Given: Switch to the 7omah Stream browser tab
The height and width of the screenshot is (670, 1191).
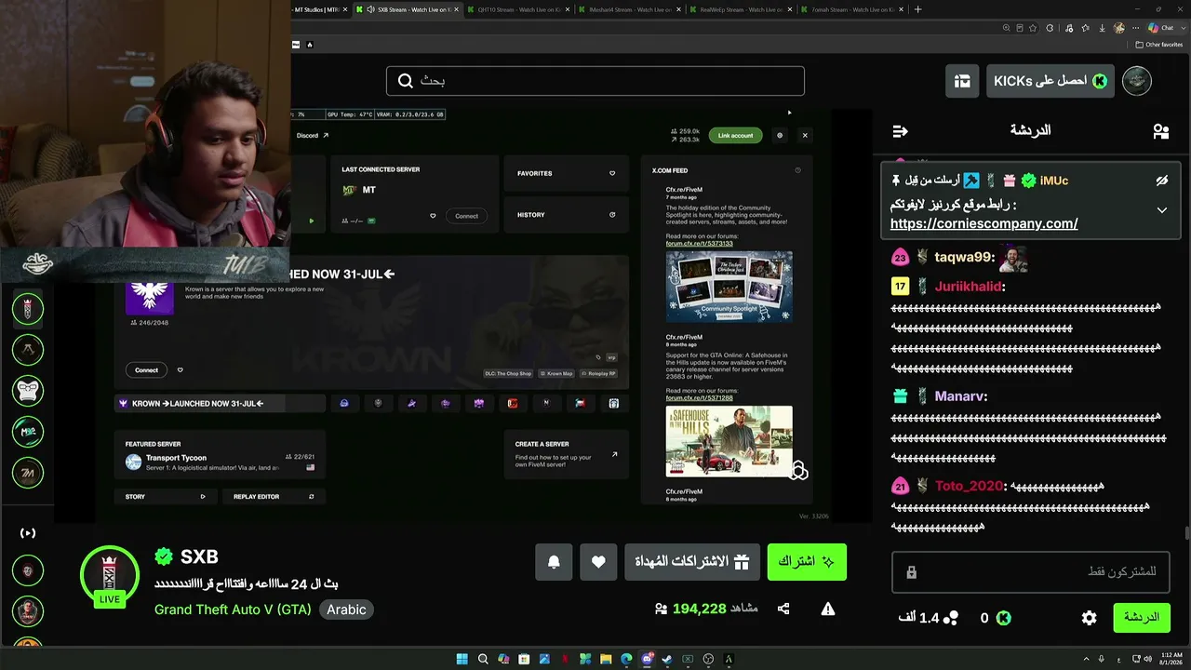Looking at the screenshot, I should [x=852, y=9].
